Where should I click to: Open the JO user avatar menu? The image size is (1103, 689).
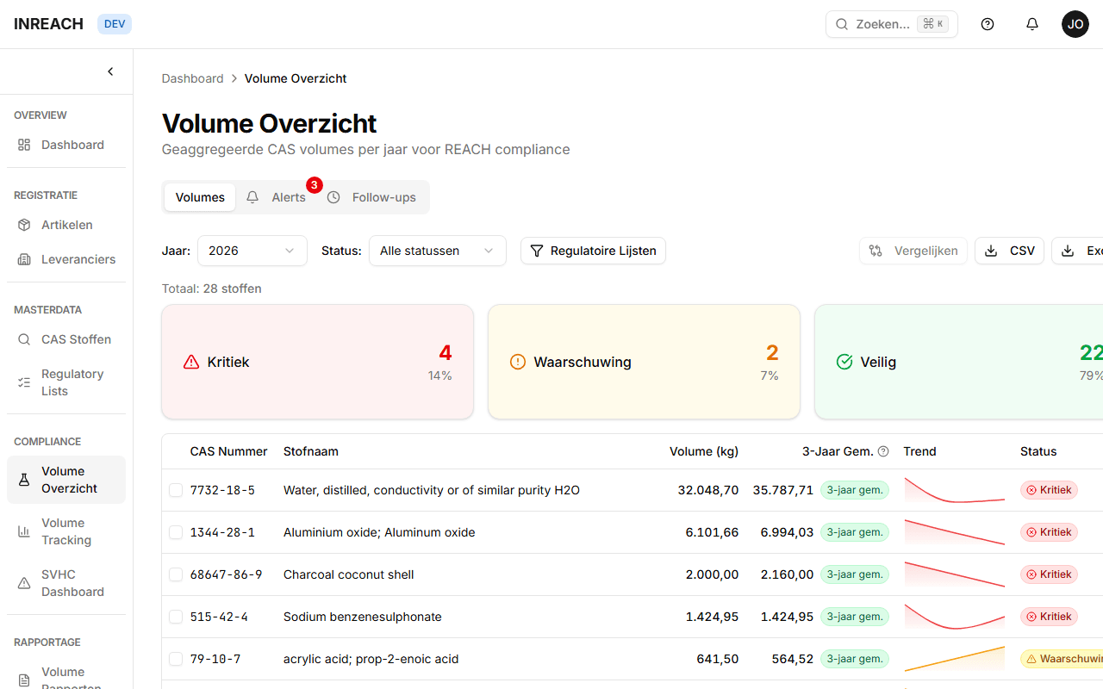tap(1075, 24)
